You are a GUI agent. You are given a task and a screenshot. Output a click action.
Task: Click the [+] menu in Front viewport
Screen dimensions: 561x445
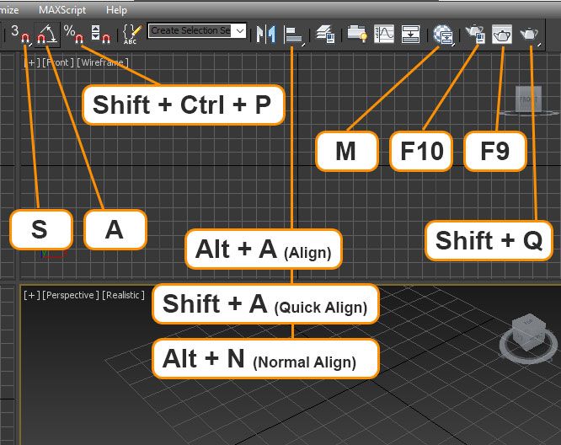click(x=32, y=62)
